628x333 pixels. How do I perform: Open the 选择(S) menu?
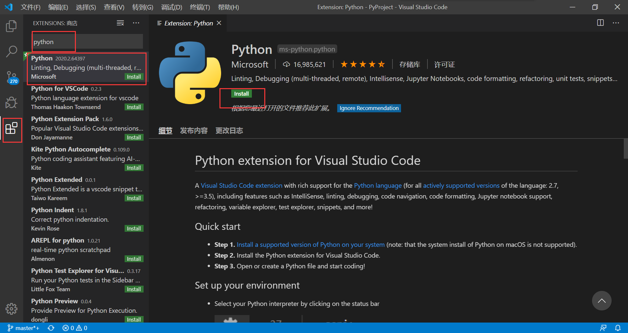click(x=86, y=7)
